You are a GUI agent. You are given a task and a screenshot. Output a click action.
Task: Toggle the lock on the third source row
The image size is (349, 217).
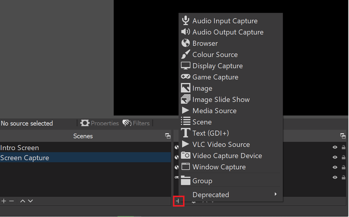coord(344,167)
